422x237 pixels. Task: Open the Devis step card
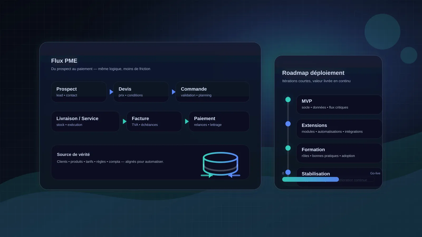[141, 92]
